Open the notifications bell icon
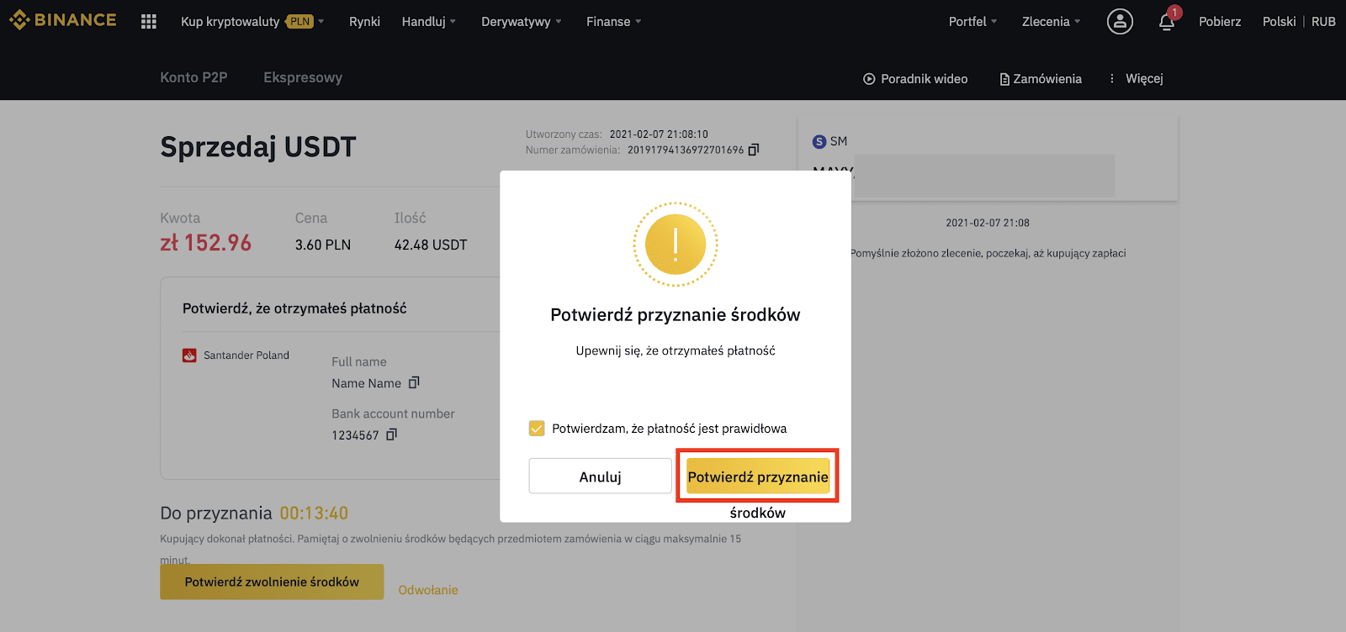The image size is (1346, 632). click(x=1167, y=22)
